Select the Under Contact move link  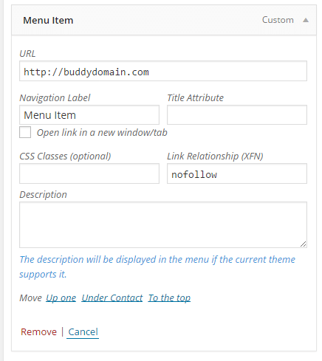[x=112, y=298]
